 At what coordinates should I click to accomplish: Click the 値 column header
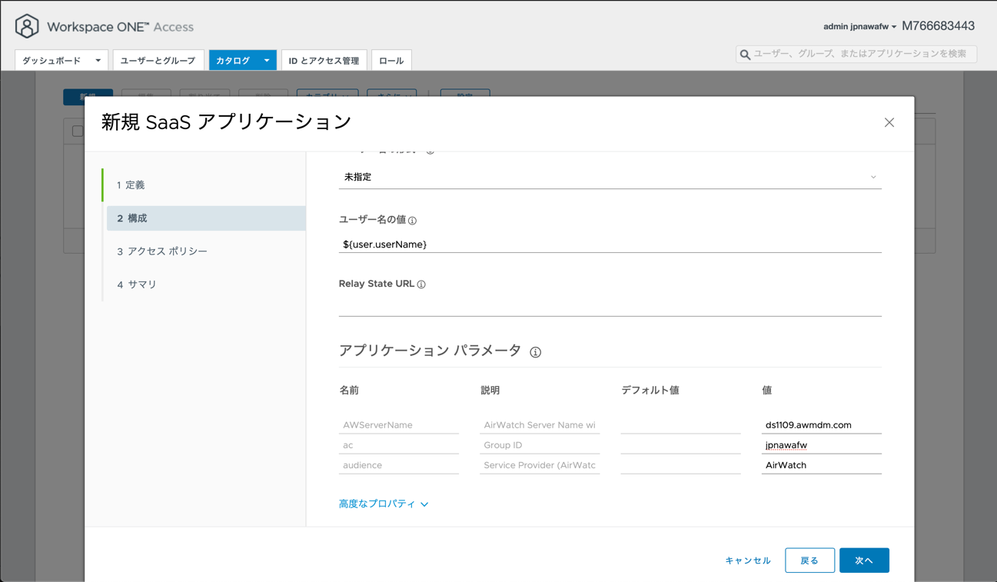click(x=766, y=391)
